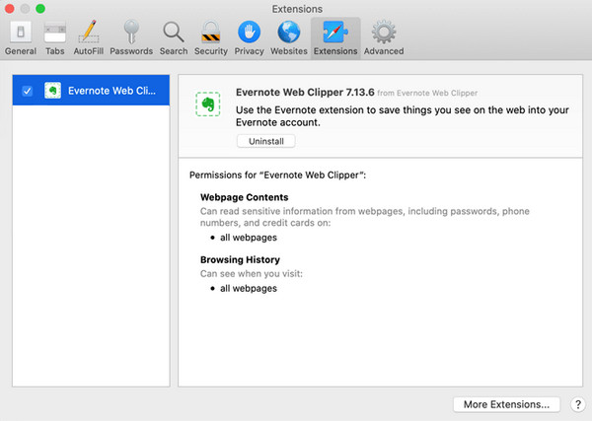592x421 pixels.
Task: Click "all webpages" under Browsing History
Action: (x=249, y=288)
